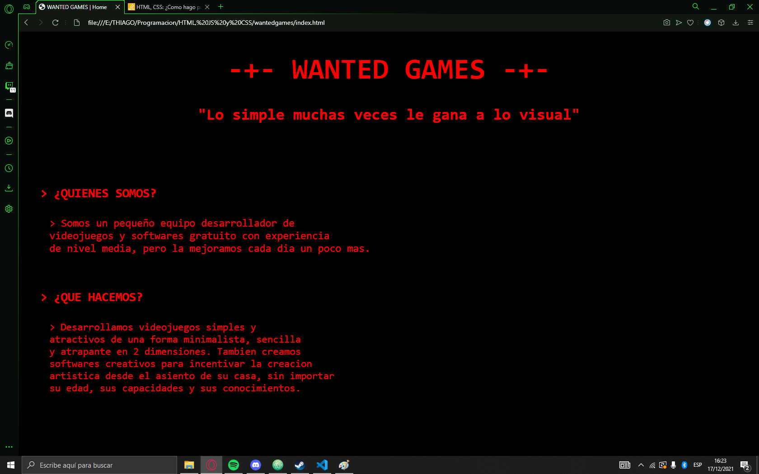Open the Opera menu logo
Image resolution: width=759 pixels, height=474 pixels.
pos(9,8)
